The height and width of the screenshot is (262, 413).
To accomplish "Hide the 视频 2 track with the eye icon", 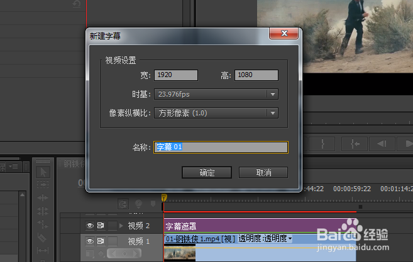I will (90, 226).
